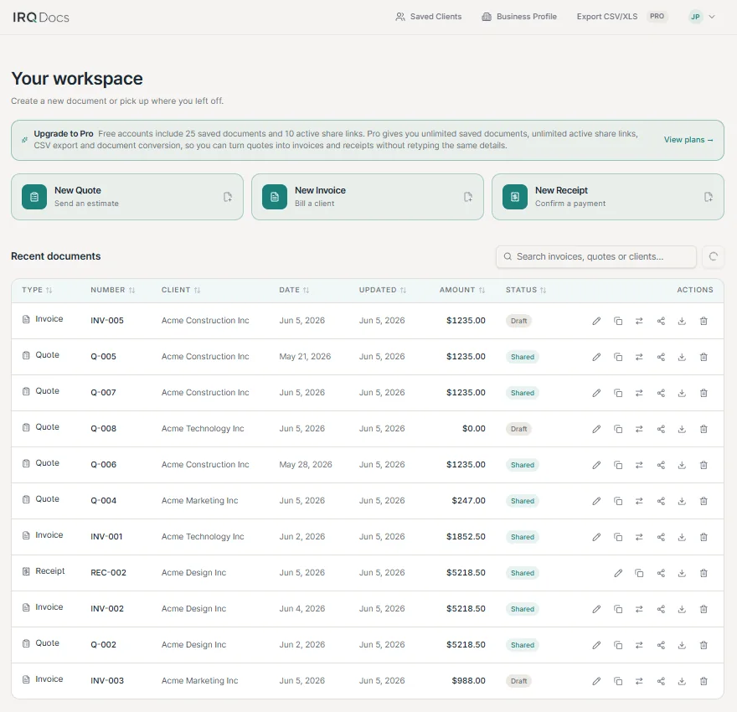Download quote Q-002
This screenshot has height=712, width=737.
(682, 645)
